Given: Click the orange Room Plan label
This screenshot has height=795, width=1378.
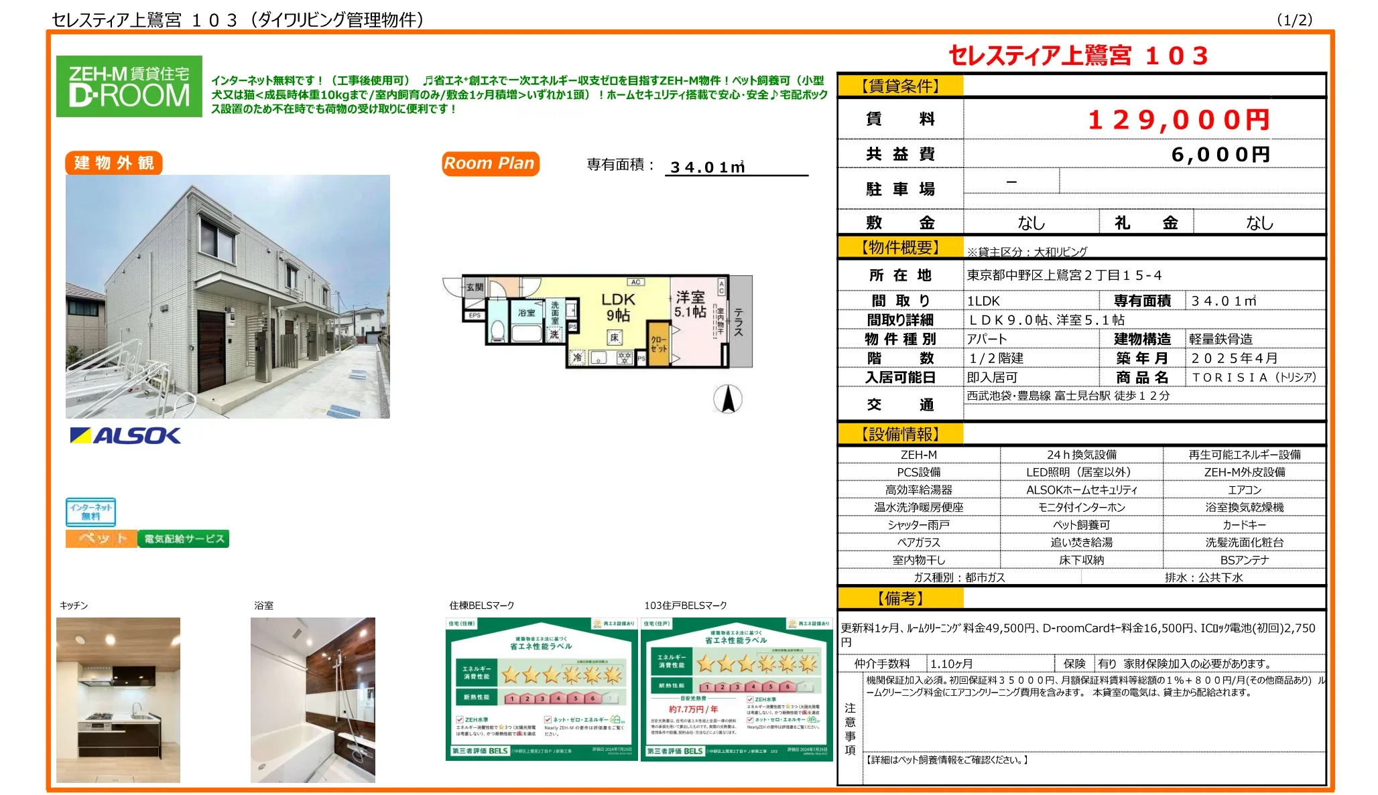Looking at the screenshot, I should pos(490,163).
